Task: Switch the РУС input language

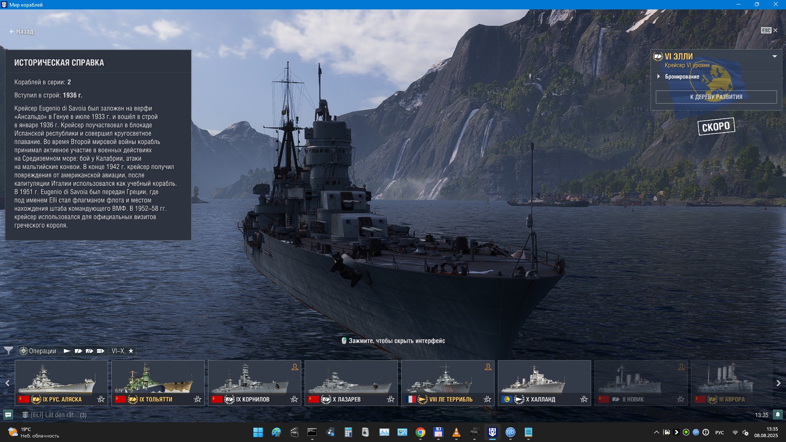Action: (720, 433)
